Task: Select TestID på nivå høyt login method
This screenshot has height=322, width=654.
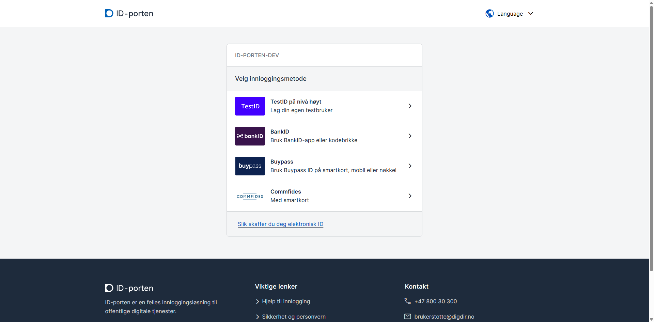Action: [324, 106]
